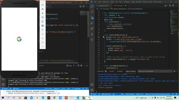Click CRLF line ending in left status bar
This screenshot has width=179, height=100.
(69, 88)
